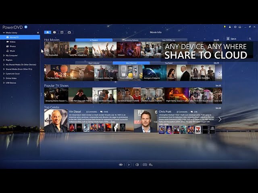The image size is (258, 193).
Task: Select the In Theaters tab
Action: tap(94, 40)
